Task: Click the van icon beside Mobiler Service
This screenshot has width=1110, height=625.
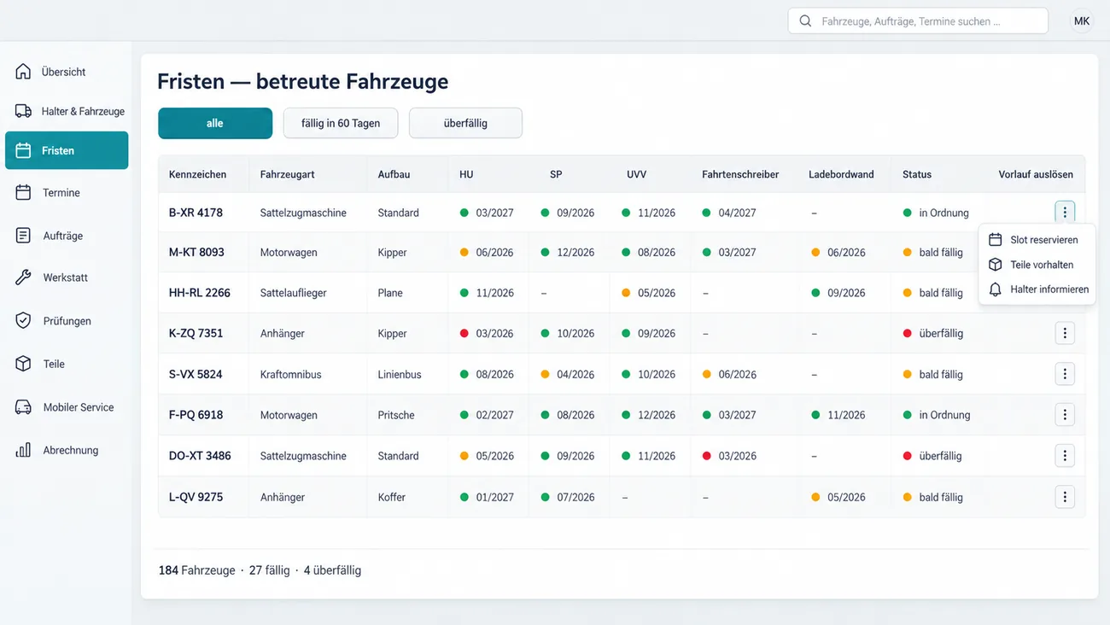Action: (23, 407)
